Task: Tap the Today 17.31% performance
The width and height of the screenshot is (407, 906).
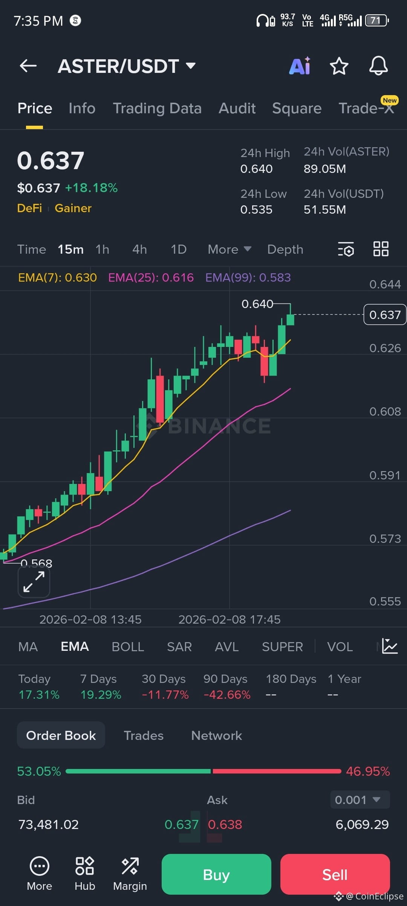Action: (x=39, y=687)
